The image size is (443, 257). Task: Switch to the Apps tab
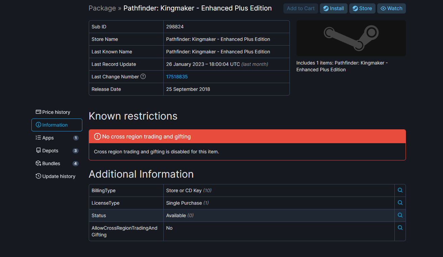pyautogui.click(x=57, y=138)
